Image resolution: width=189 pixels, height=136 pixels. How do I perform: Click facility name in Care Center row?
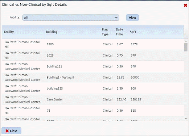[x=22, y=99]
